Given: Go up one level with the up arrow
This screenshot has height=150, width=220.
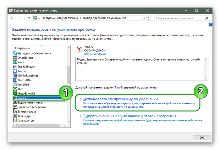Looking at the screenshot, I should pos(29,18).
